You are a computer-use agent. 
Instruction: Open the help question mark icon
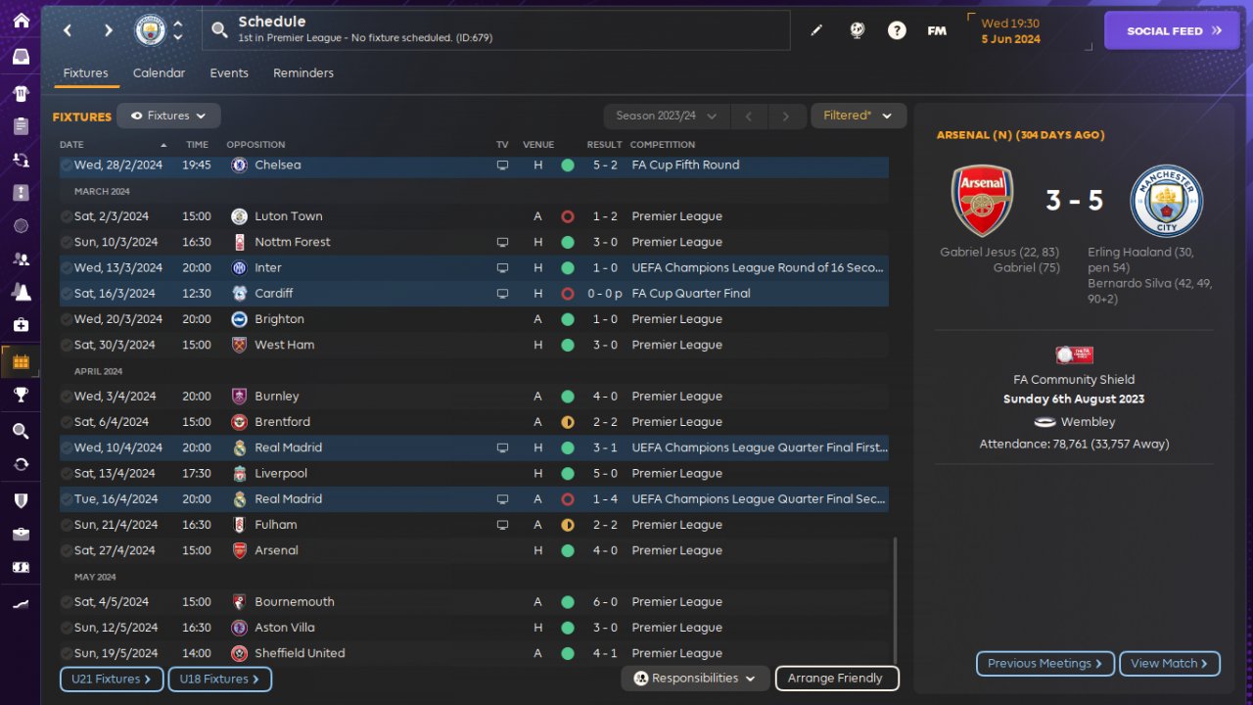click(x=897, y=30)
